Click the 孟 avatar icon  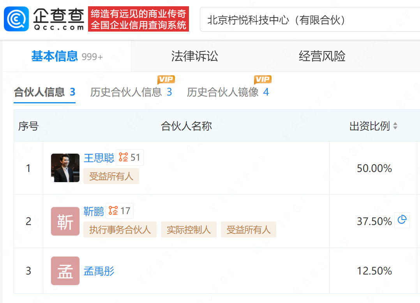[x=65, y=271]
